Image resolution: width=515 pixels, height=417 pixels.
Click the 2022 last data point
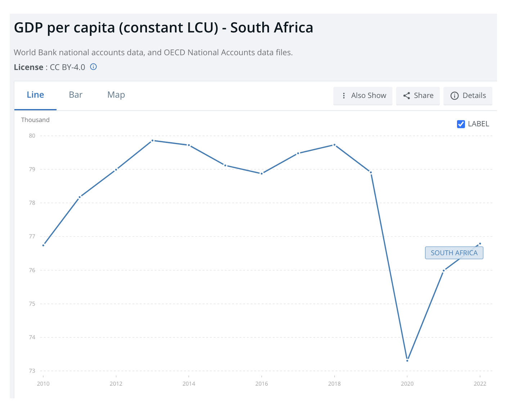[480, 244]
